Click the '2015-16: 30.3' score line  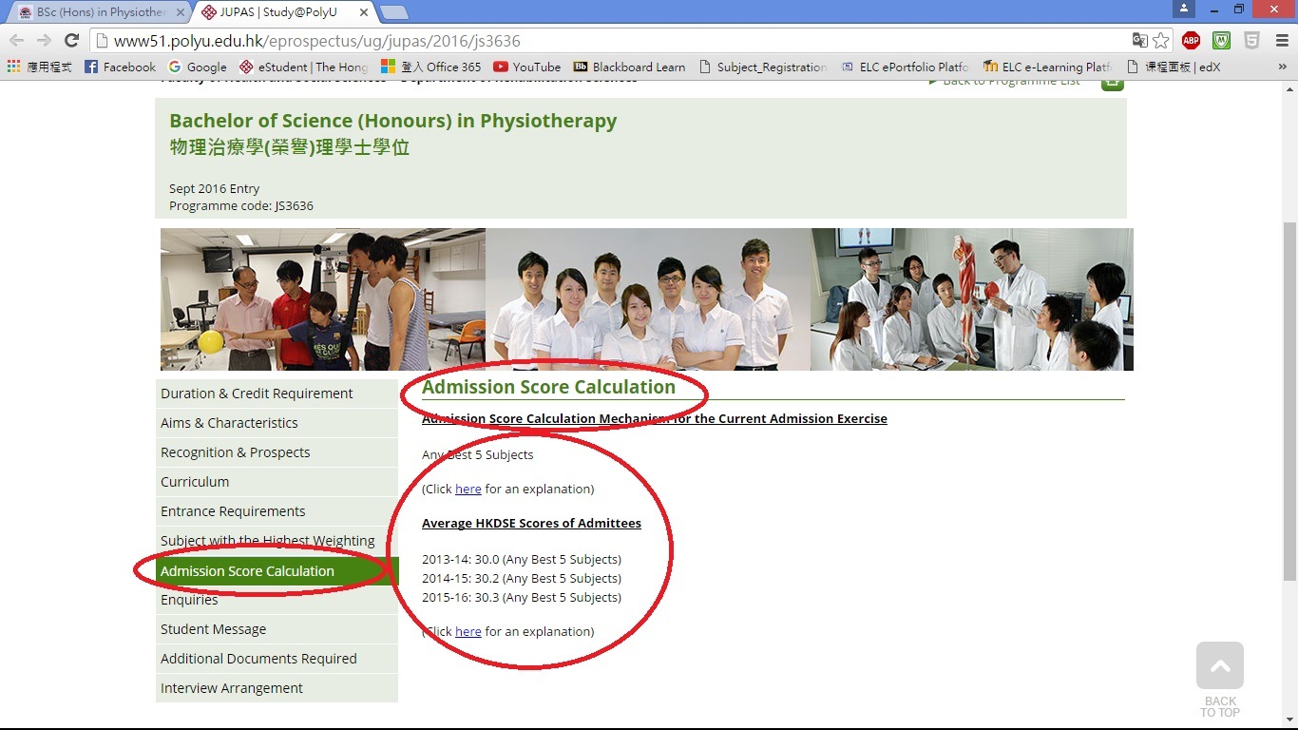pyautogui.click(x=522, y=597)
